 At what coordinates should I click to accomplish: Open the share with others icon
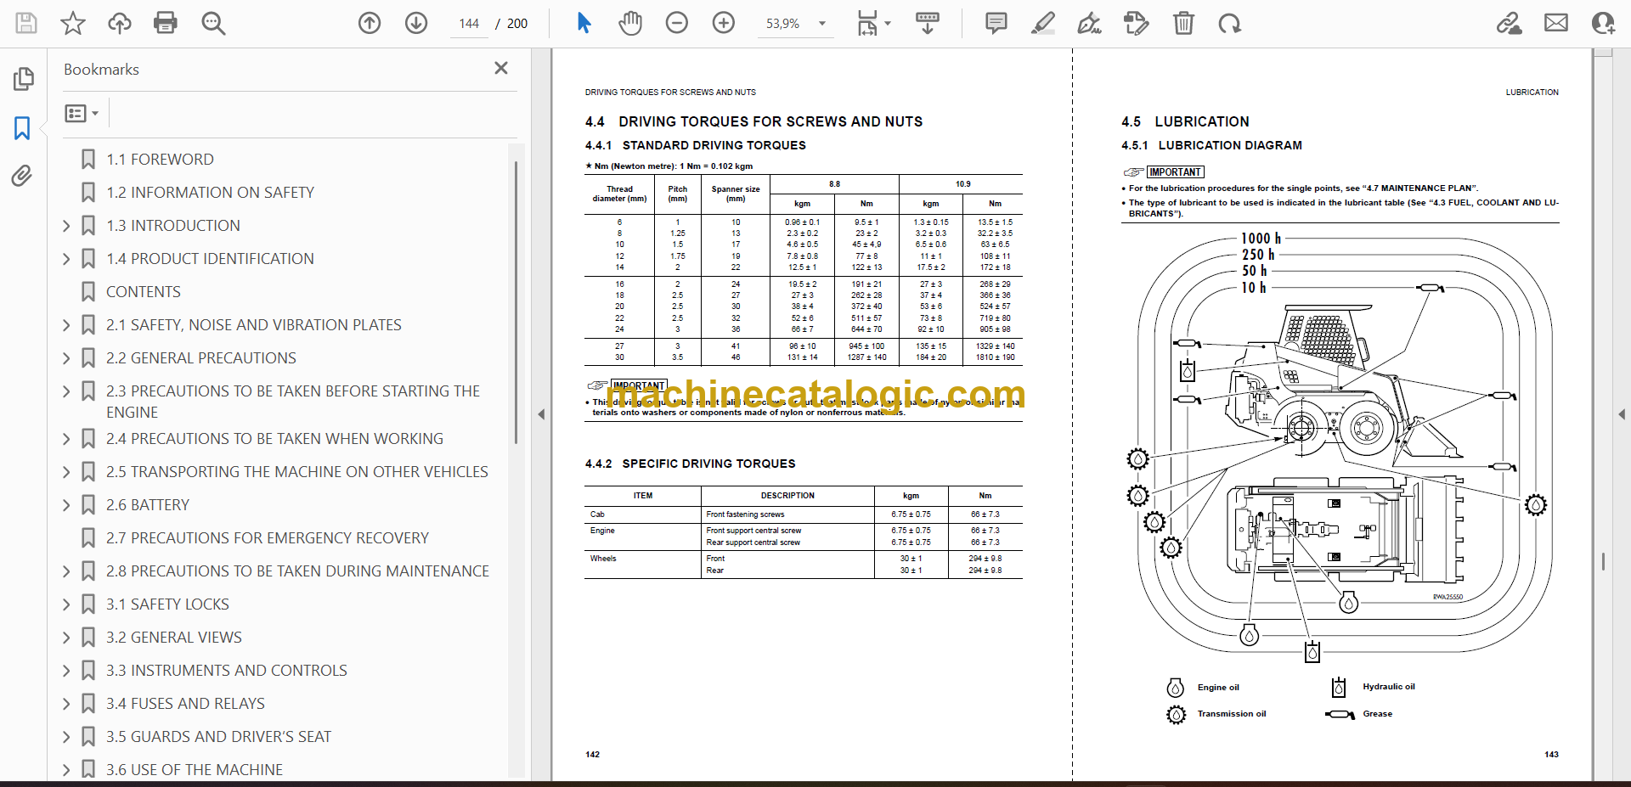pyautogui.click(x=1603, y=23)
